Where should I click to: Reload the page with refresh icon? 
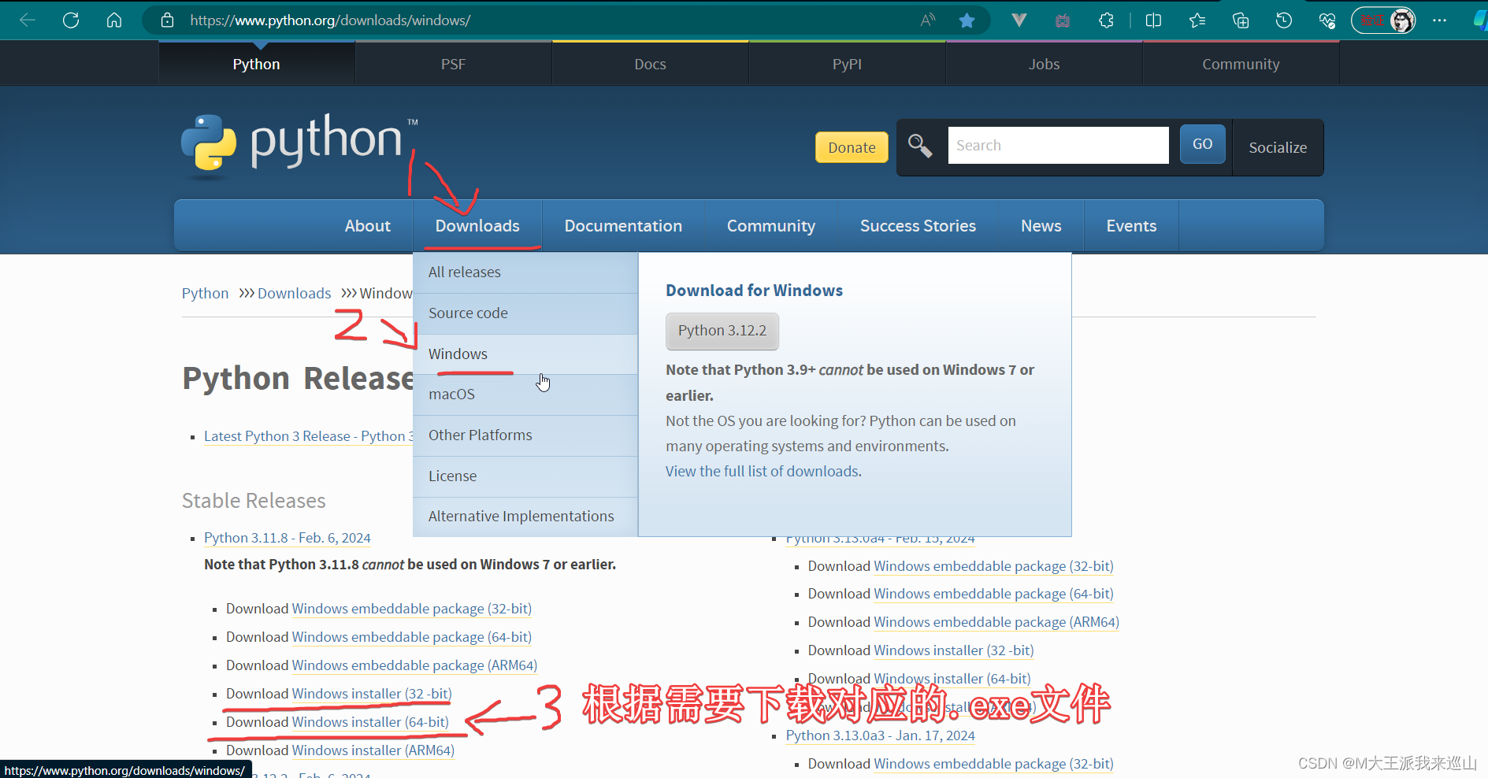(x=71, y=20)
